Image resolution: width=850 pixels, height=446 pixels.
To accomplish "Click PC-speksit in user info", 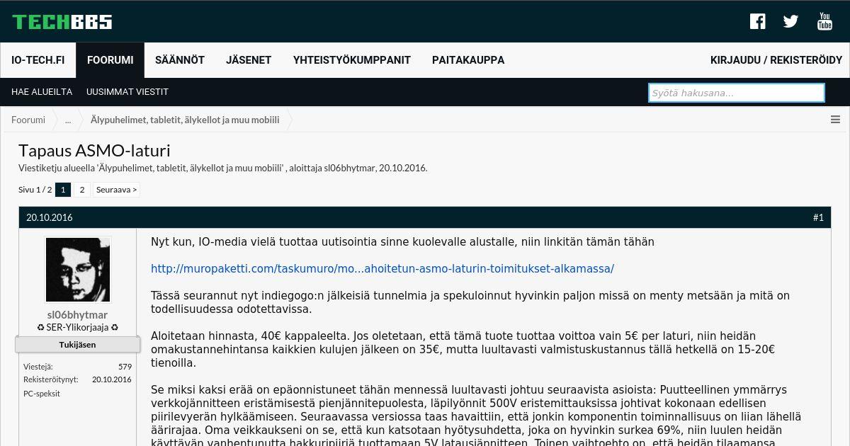I will 42,394.
